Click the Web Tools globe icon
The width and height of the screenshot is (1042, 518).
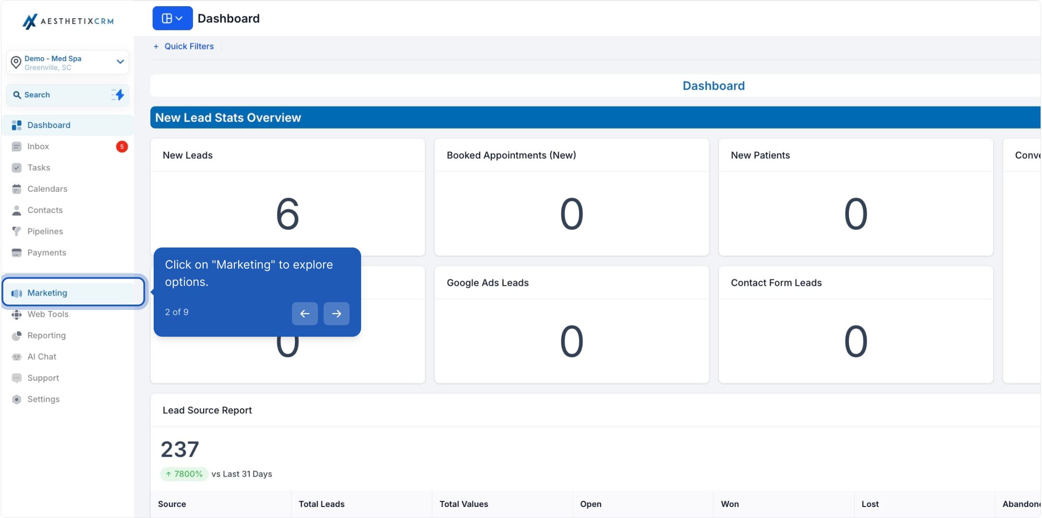click(16, 314)
